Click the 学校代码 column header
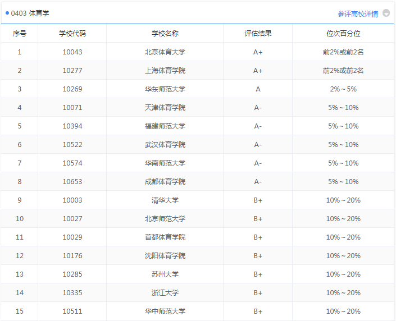Image resolution: width=396 pixels, height=321 pixels. tap(72, 33)
